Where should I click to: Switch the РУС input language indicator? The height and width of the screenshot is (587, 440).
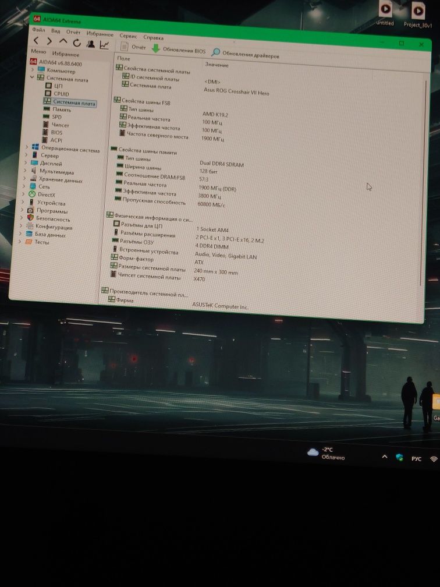coord(417,459)
